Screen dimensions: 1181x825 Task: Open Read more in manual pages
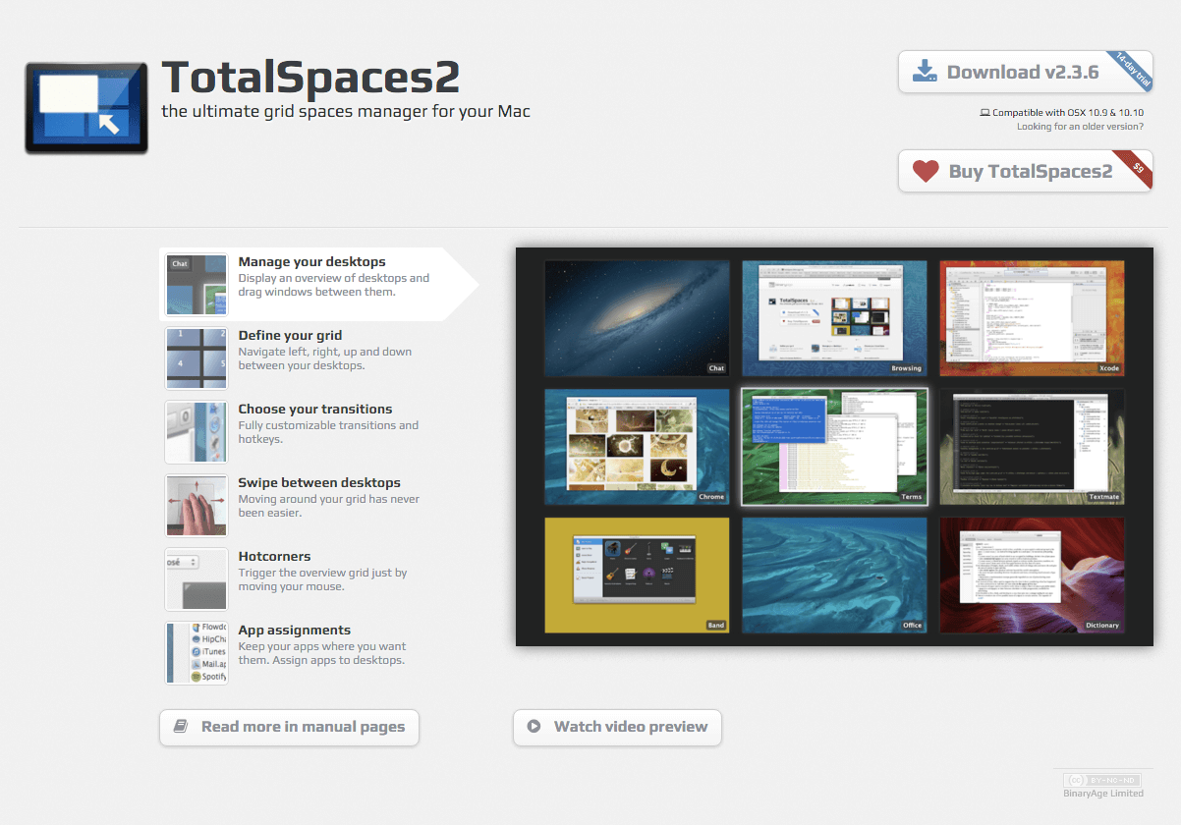tap(289, 728)
